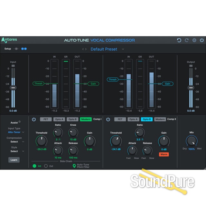Click Comp I Knee knob

pyautogui.click(x=73, y=132)
